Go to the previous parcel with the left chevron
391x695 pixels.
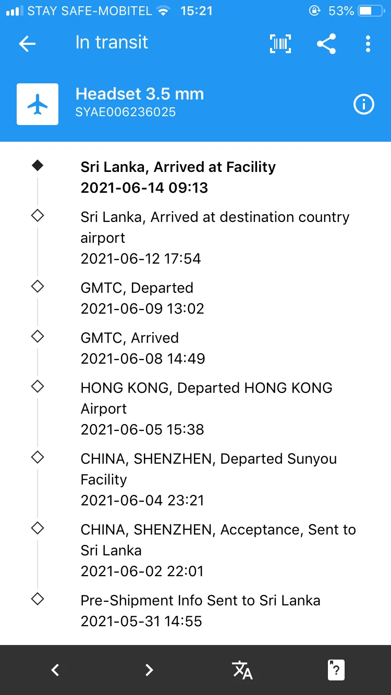click(55, 670)
